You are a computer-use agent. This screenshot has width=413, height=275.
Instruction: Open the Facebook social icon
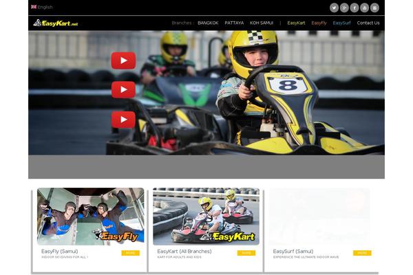[354, 8]
